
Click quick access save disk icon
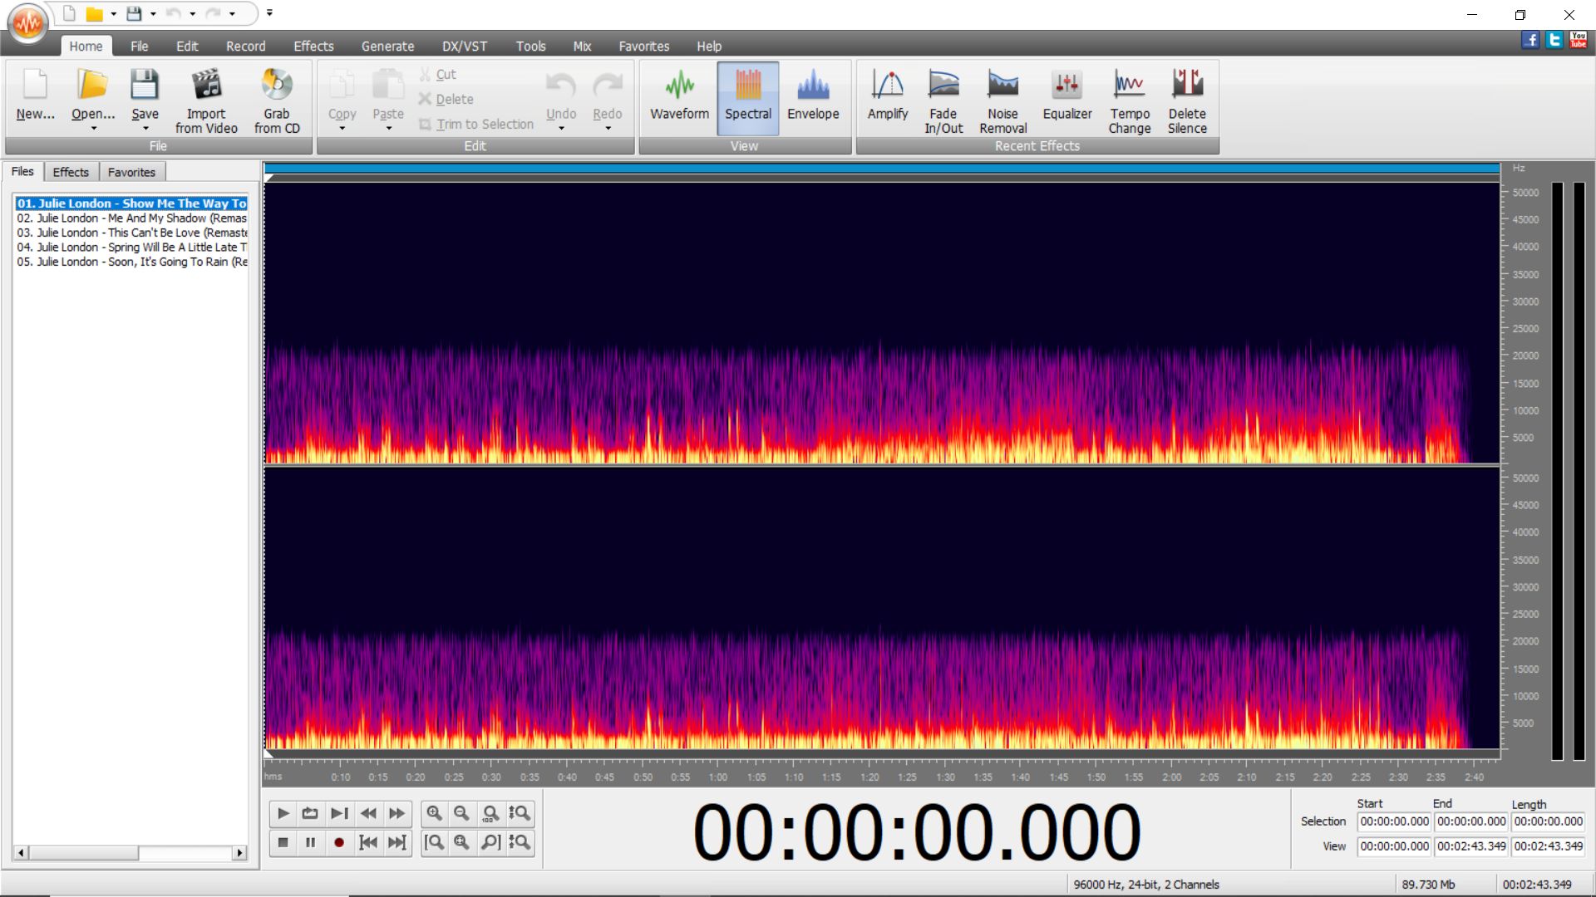point(134,13)
